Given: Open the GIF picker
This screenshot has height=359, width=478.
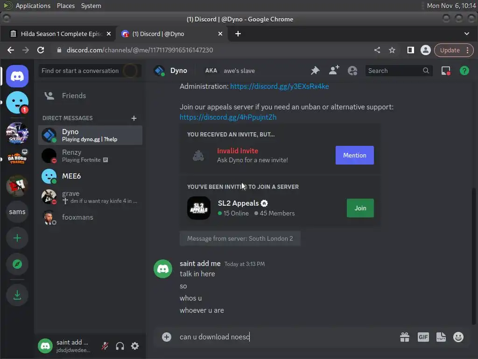Looking at the screenshot, I should [x=423, y=337].
